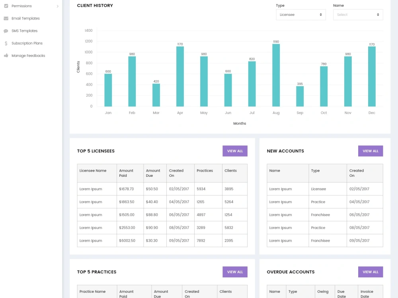Click amount paid $1505.00
398x298 pixels.
point(127,215)
